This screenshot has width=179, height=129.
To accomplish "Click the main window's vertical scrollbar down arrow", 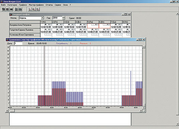I will (x=178, y=124).
